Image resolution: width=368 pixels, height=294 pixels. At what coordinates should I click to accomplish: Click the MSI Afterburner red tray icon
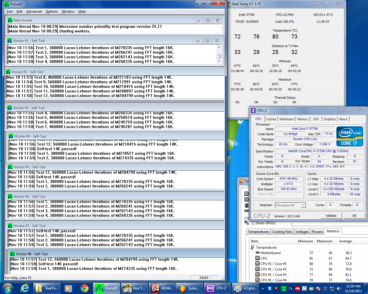(298, 289)
